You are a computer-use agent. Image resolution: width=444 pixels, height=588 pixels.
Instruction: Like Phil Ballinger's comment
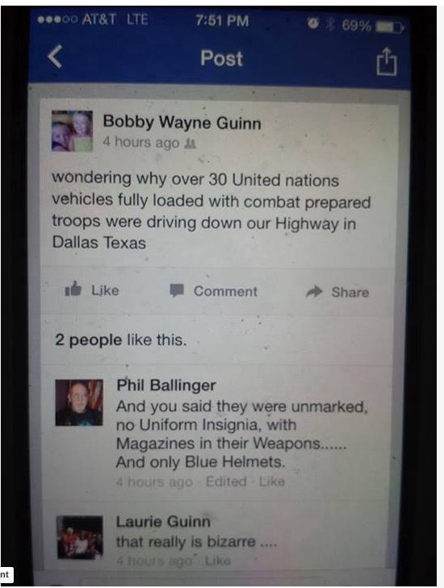(x=272, y=481)
